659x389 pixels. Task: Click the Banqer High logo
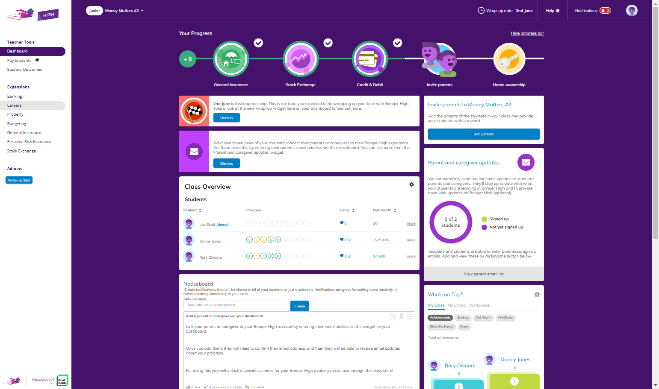(x=33, y=15)
